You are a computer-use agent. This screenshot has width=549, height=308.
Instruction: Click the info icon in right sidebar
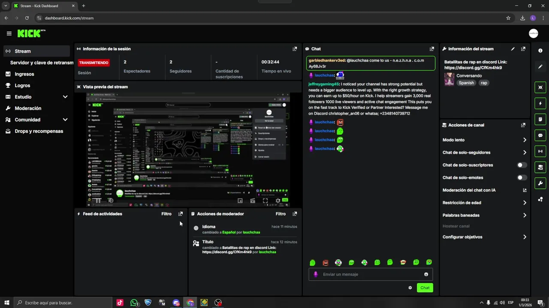(x=540, y=50)
